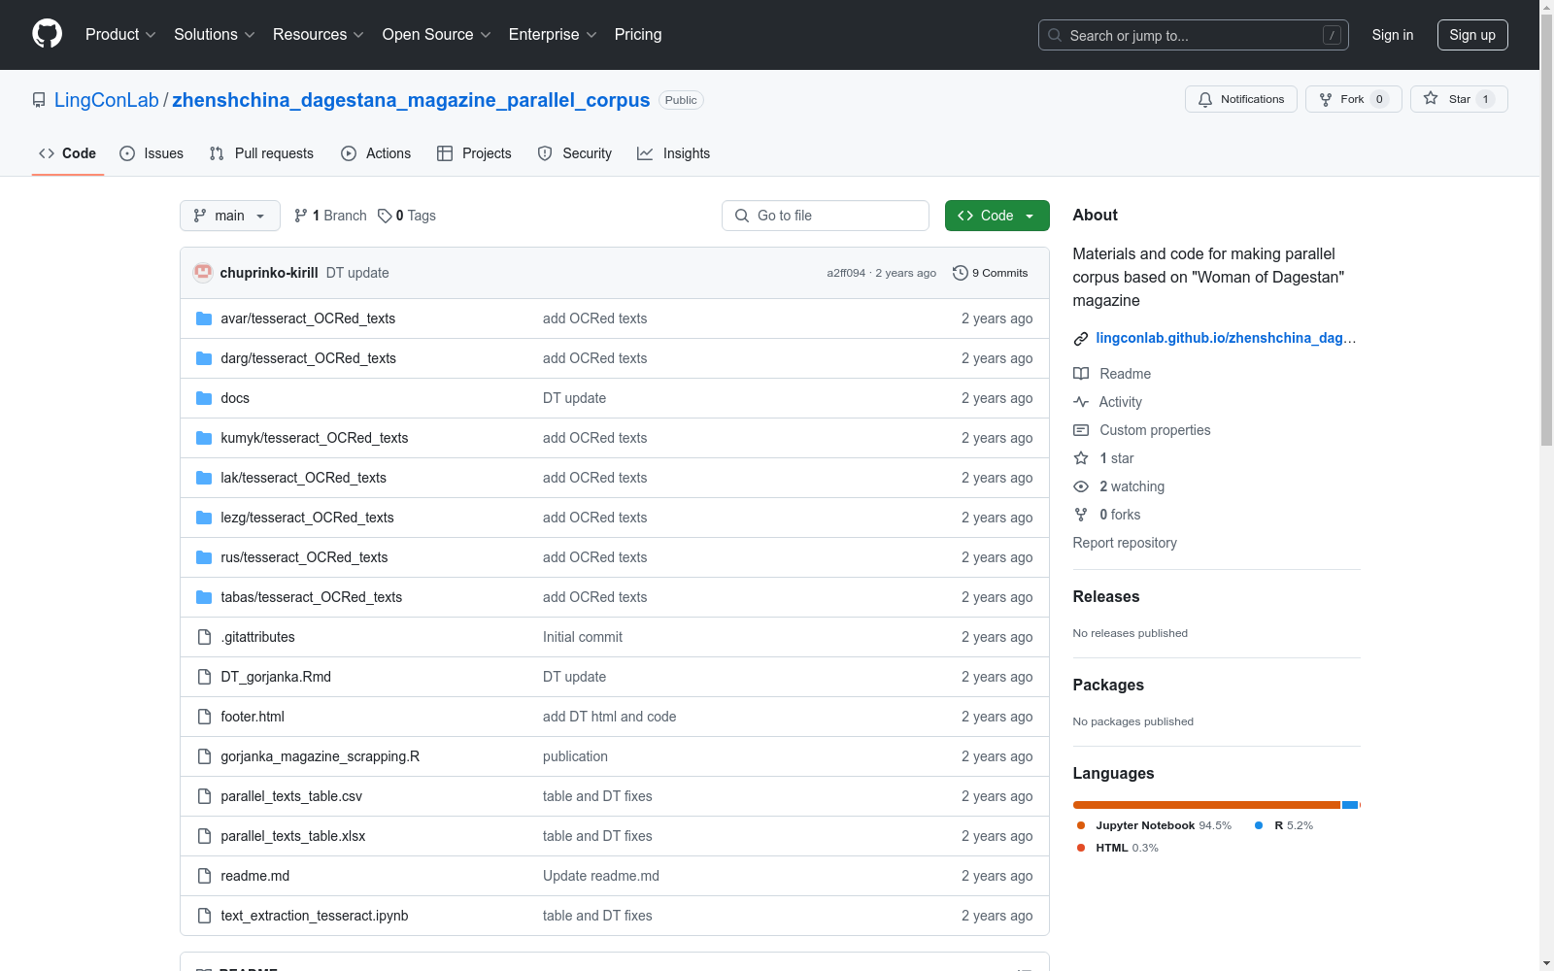Click folder icon next to docs
The height and width of the screenshot is (971, 1554).
pyautogui.click(x=204, y=398)
